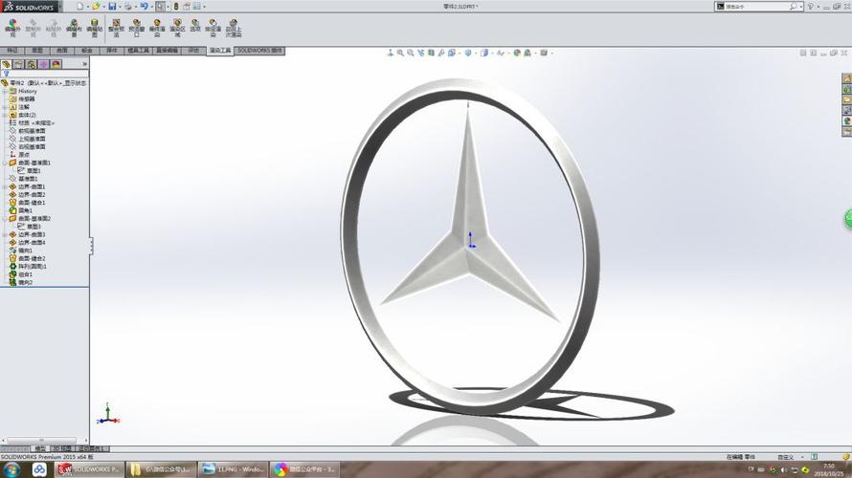Image resolution: width=852 pixels, height=478 pixels.
Task: Switch to PropertyManager tab
Action: tap(19, 64)
